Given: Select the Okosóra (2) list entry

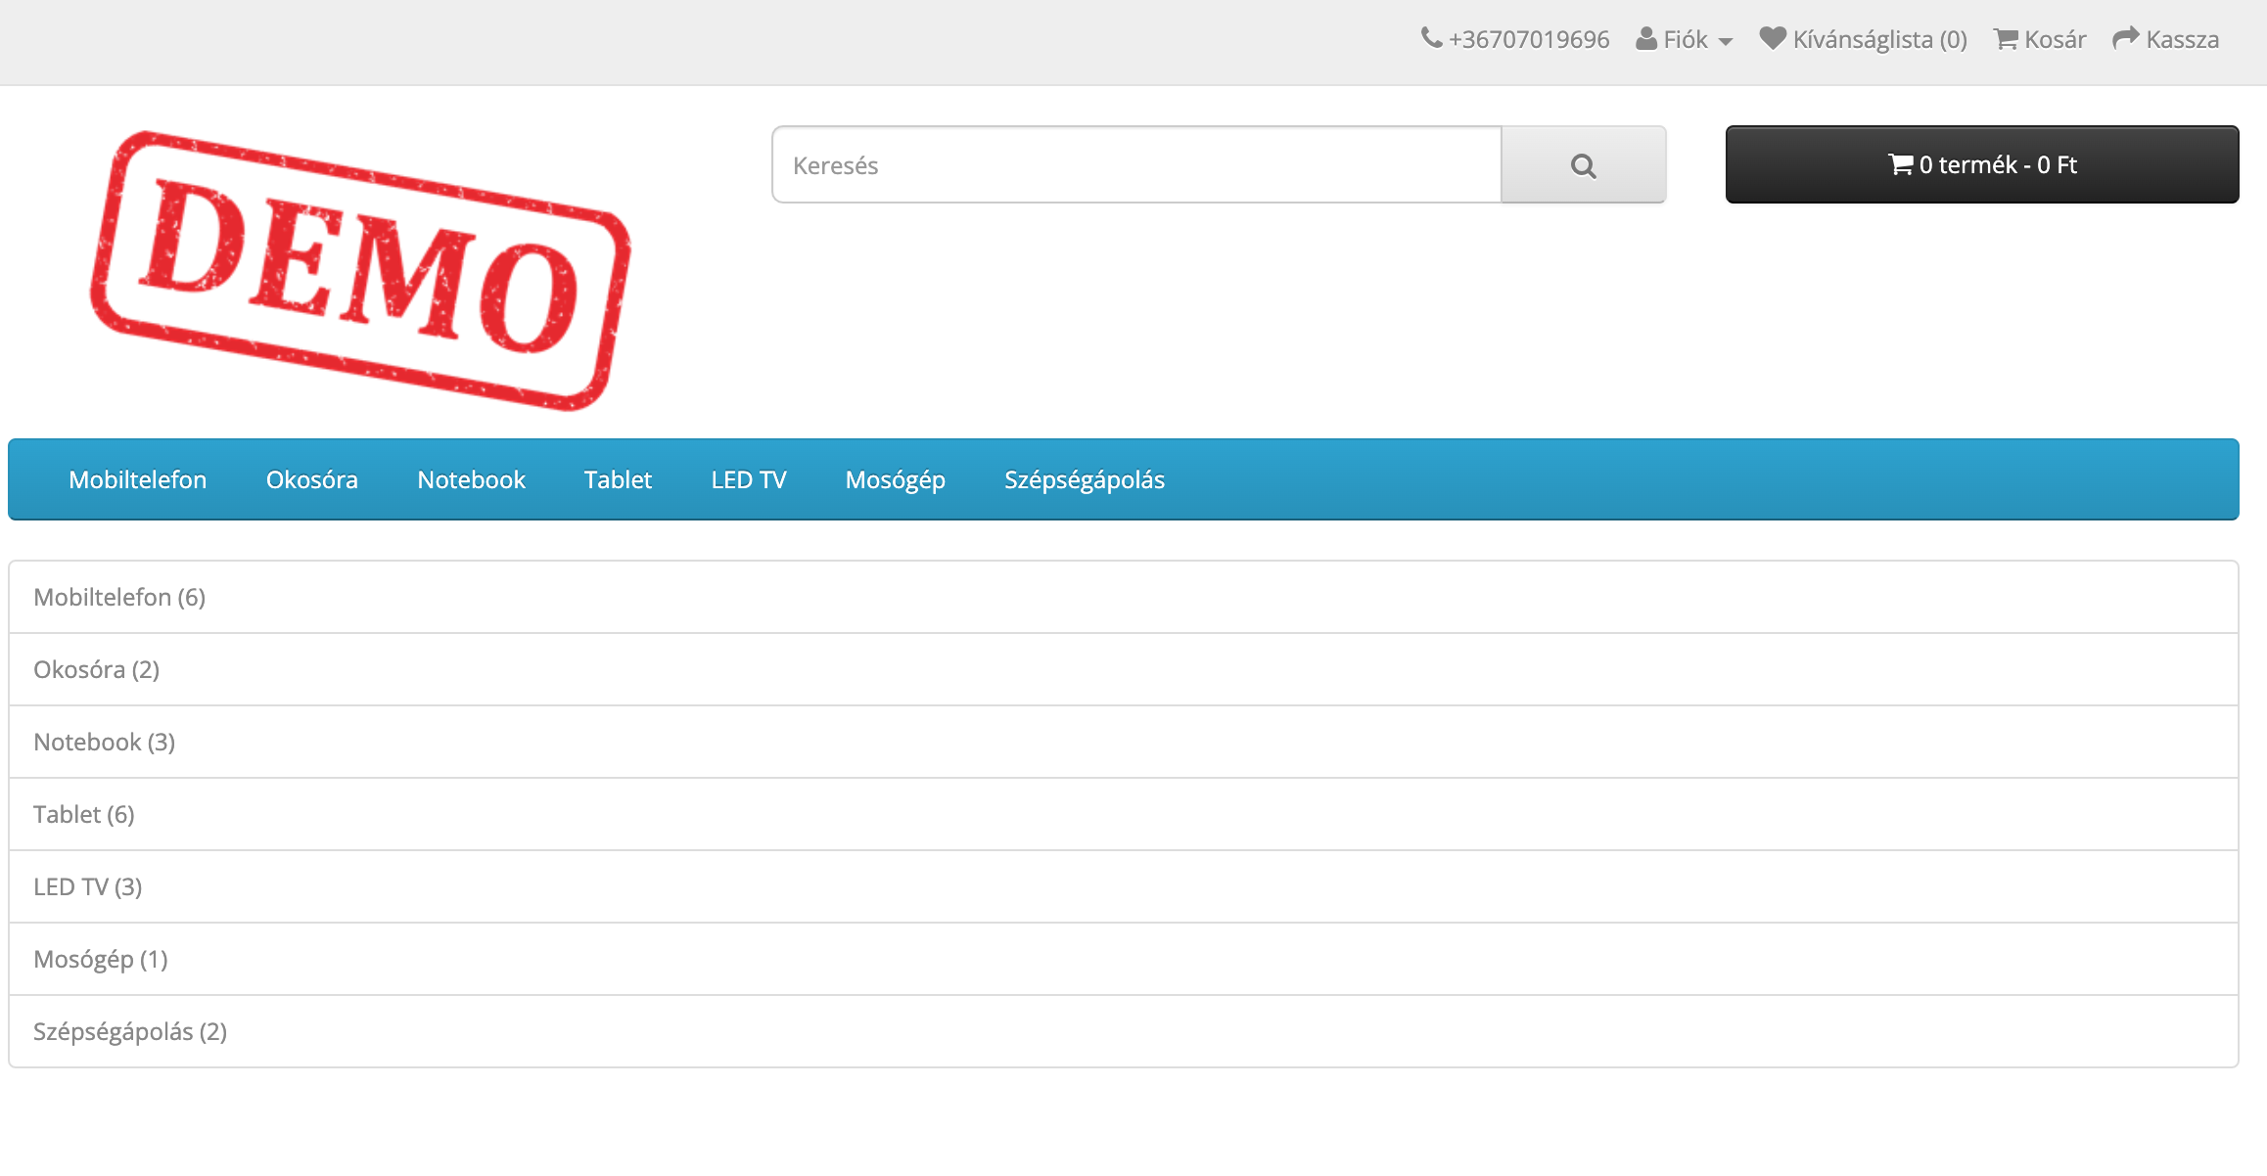Looking at the screenshot, I should pos(96,669).
